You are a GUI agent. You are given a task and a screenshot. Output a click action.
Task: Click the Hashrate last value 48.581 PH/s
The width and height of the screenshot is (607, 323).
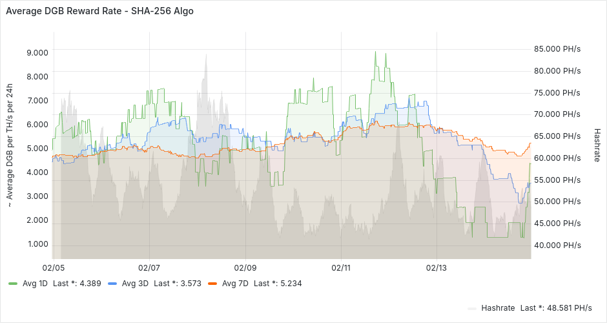click(556, 307)
